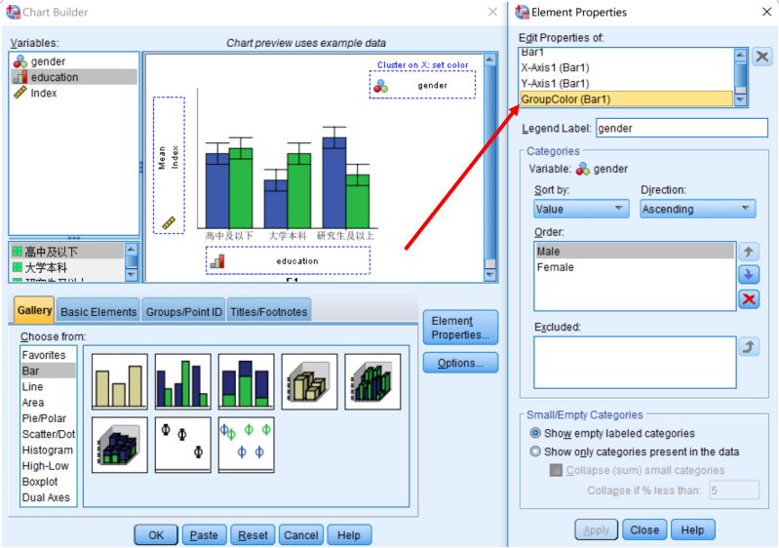Viewport: 779px width, 548px height.
Task: Open the Direction dropdown
Action: point(697,209)
